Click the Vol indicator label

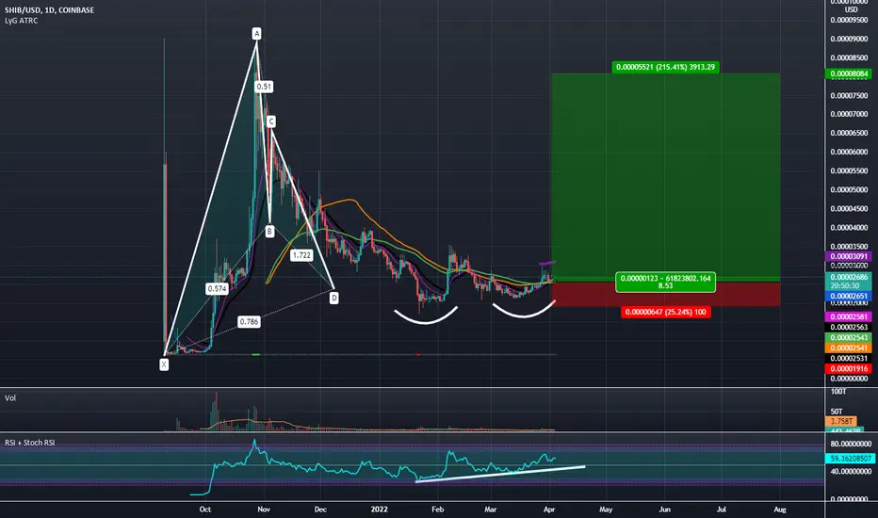(10, 398)
